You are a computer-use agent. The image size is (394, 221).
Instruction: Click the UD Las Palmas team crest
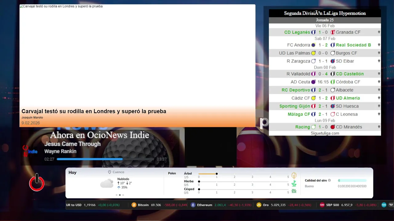coord(313,53)
